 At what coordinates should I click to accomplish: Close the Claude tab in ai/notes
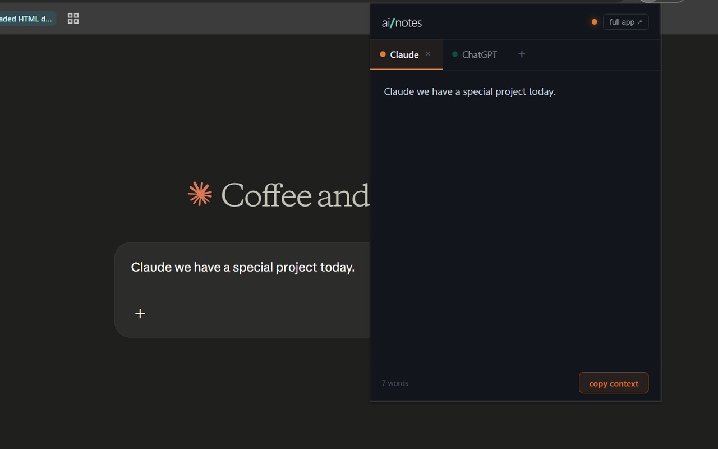coord(428,54)
